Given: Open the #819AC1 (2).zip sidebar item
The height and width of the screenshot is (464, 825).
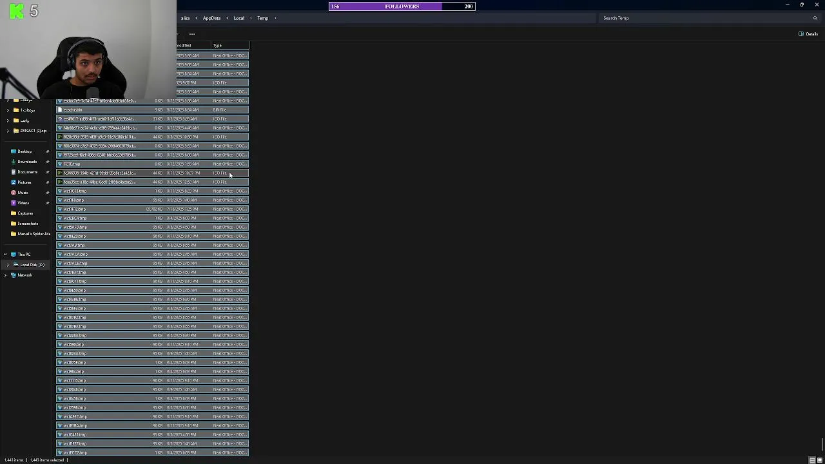Looking at the screenshot, I should [33, 131].
